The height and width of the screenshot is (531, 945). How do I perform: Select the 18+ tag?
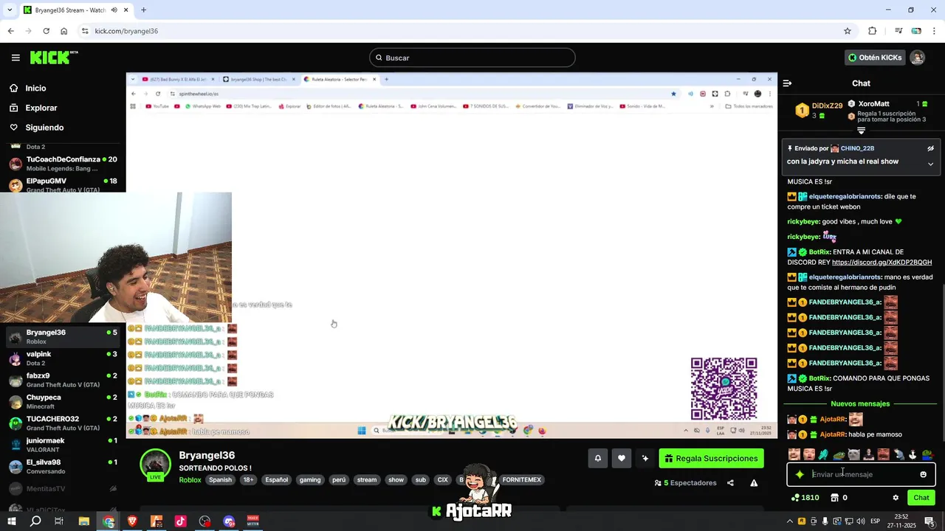(248, 480)
